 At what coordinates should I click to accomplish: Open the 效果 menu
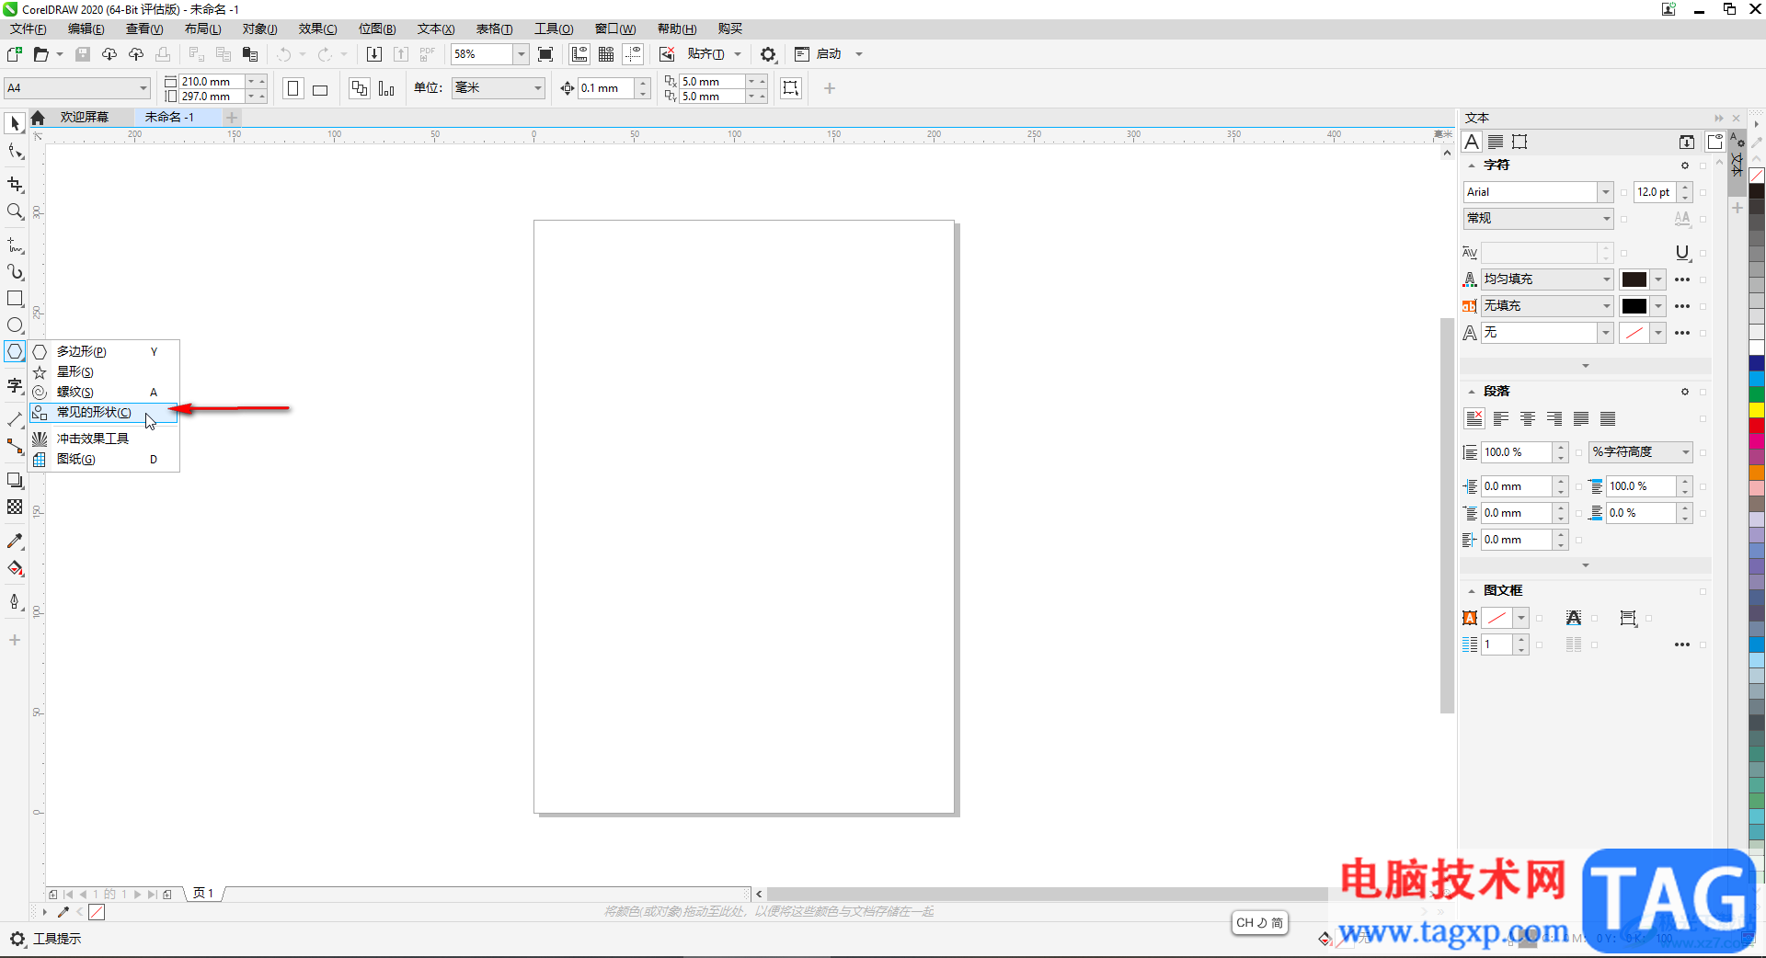coord(317,29)
